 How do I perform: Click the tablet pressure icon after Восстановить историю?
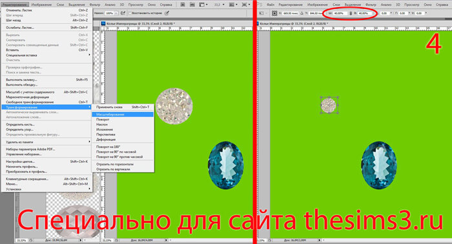click(x=167, y=14)
